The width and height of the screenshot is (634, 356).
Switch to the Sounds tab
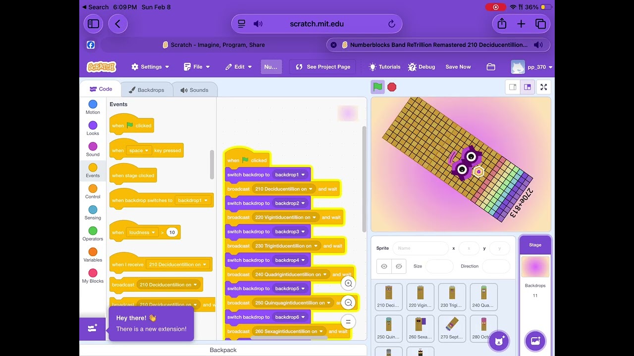pos(194,90)
